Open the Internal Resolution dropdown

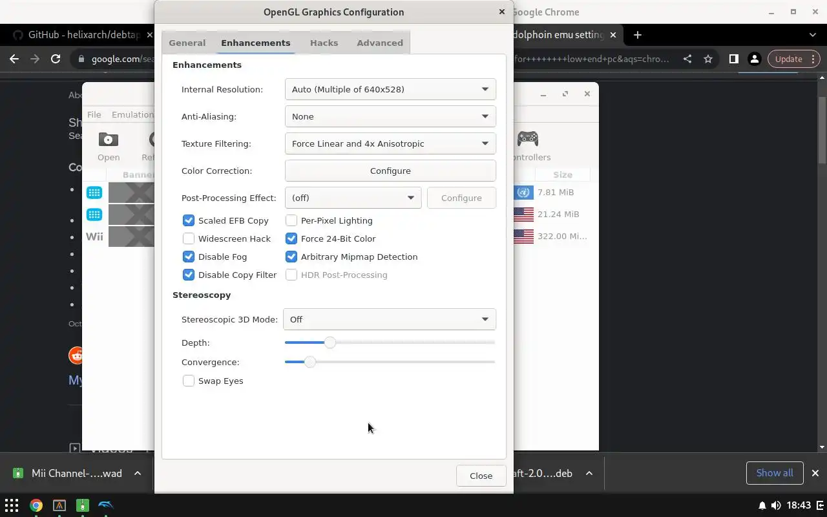pyautogui.click(x=390, y=89)
